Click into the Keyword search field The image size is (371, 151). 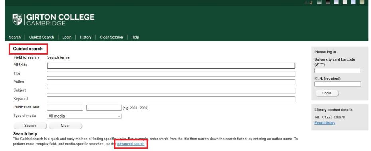tap(171, 99)
